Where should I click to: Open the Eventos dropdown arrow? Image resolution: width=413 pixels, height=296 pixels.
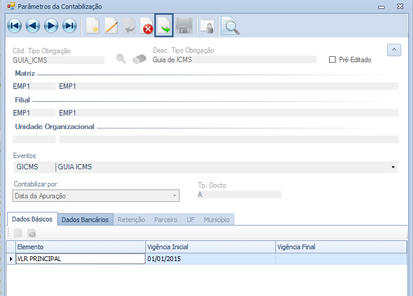[393, 168]
